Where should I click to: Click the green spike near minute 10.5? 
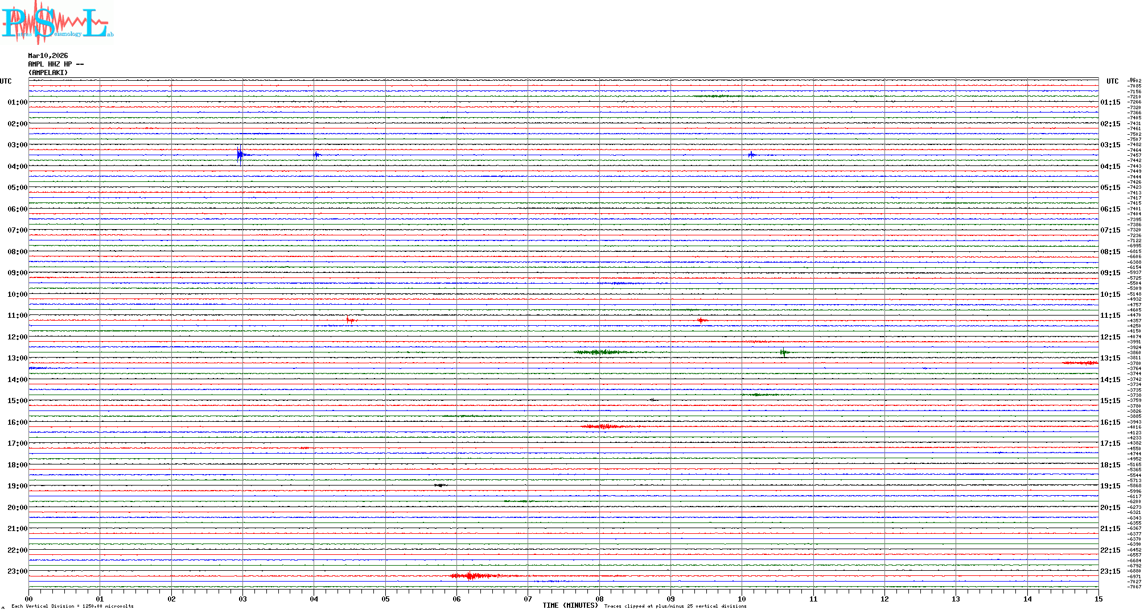(x=784, y=352)
